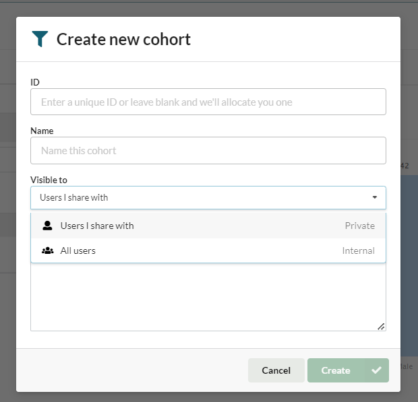Screen dimensions: 418x402
Task: Click the ID input field
Action: tap(208, 102)
